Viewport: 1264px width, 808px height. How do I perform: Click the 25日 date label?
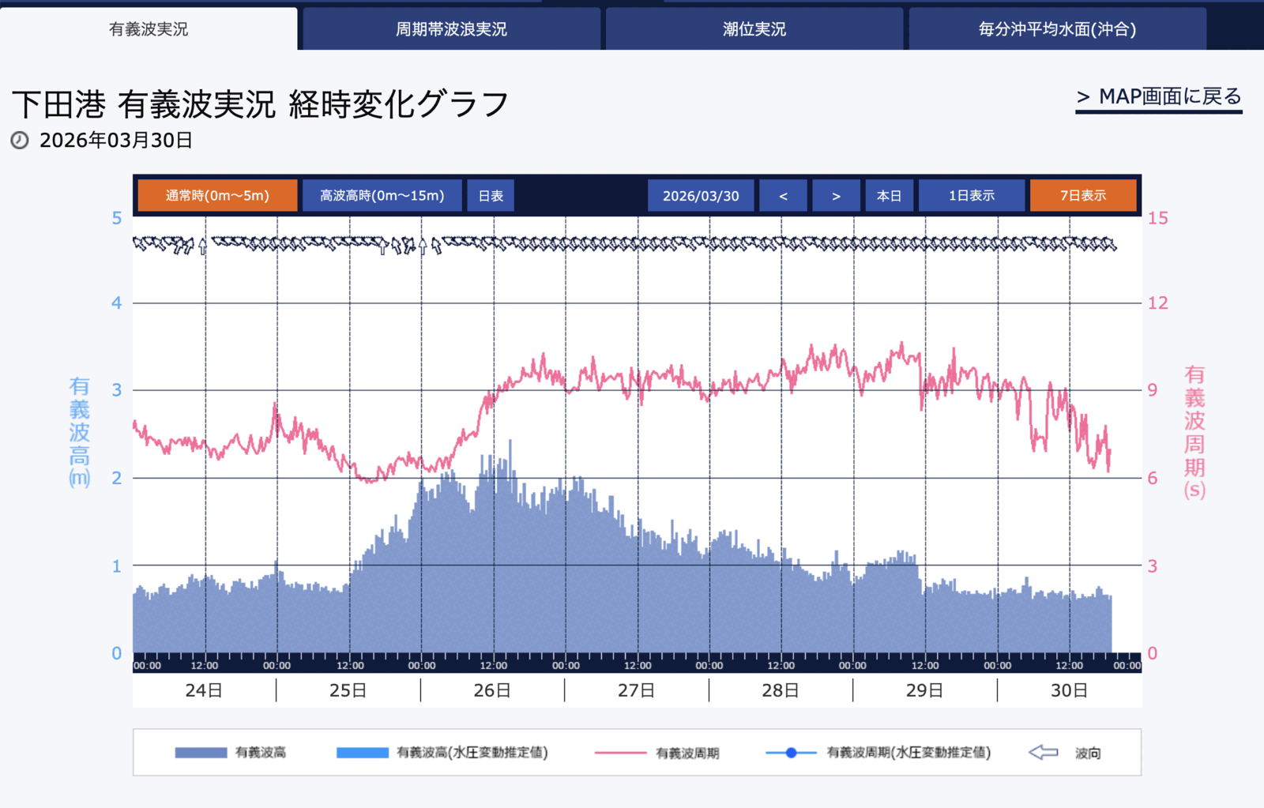pyautogui.click(x=348, y=690)
